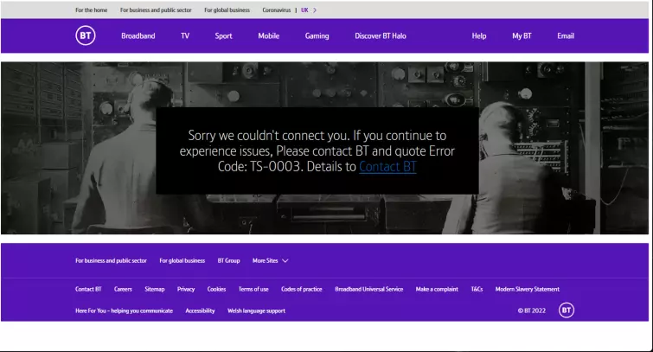Screen dimensions: 653x352
Task: Open the Gaming menu
Action: click(x=317, y=35)
